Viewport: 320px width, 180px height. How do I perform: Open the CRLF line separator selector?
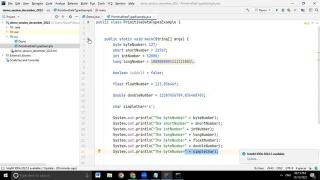coord(279,168)
